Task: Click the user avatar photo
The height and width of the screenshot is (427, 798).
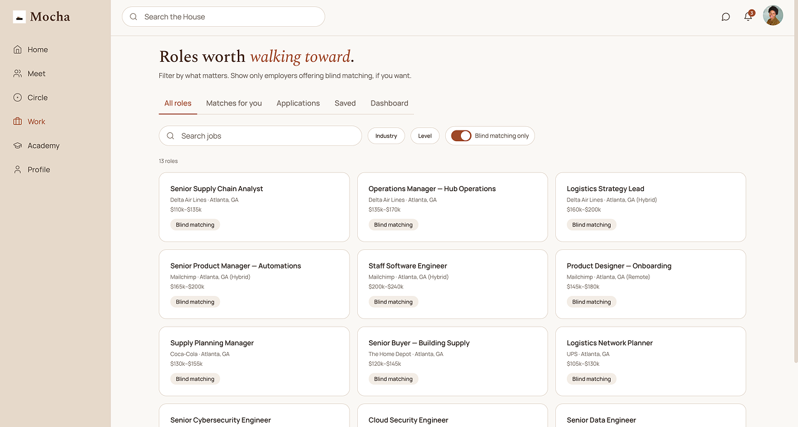Action: pyautogui.click(x=773, y=16)
